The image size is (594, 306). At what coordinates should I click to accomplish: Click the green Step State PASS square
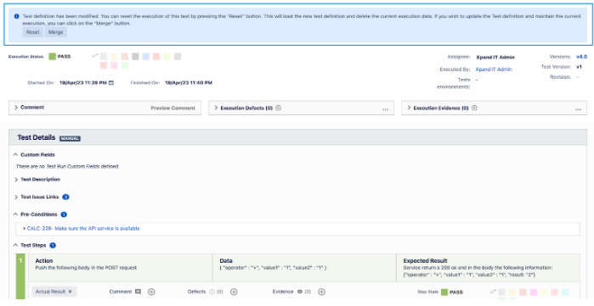444,292
